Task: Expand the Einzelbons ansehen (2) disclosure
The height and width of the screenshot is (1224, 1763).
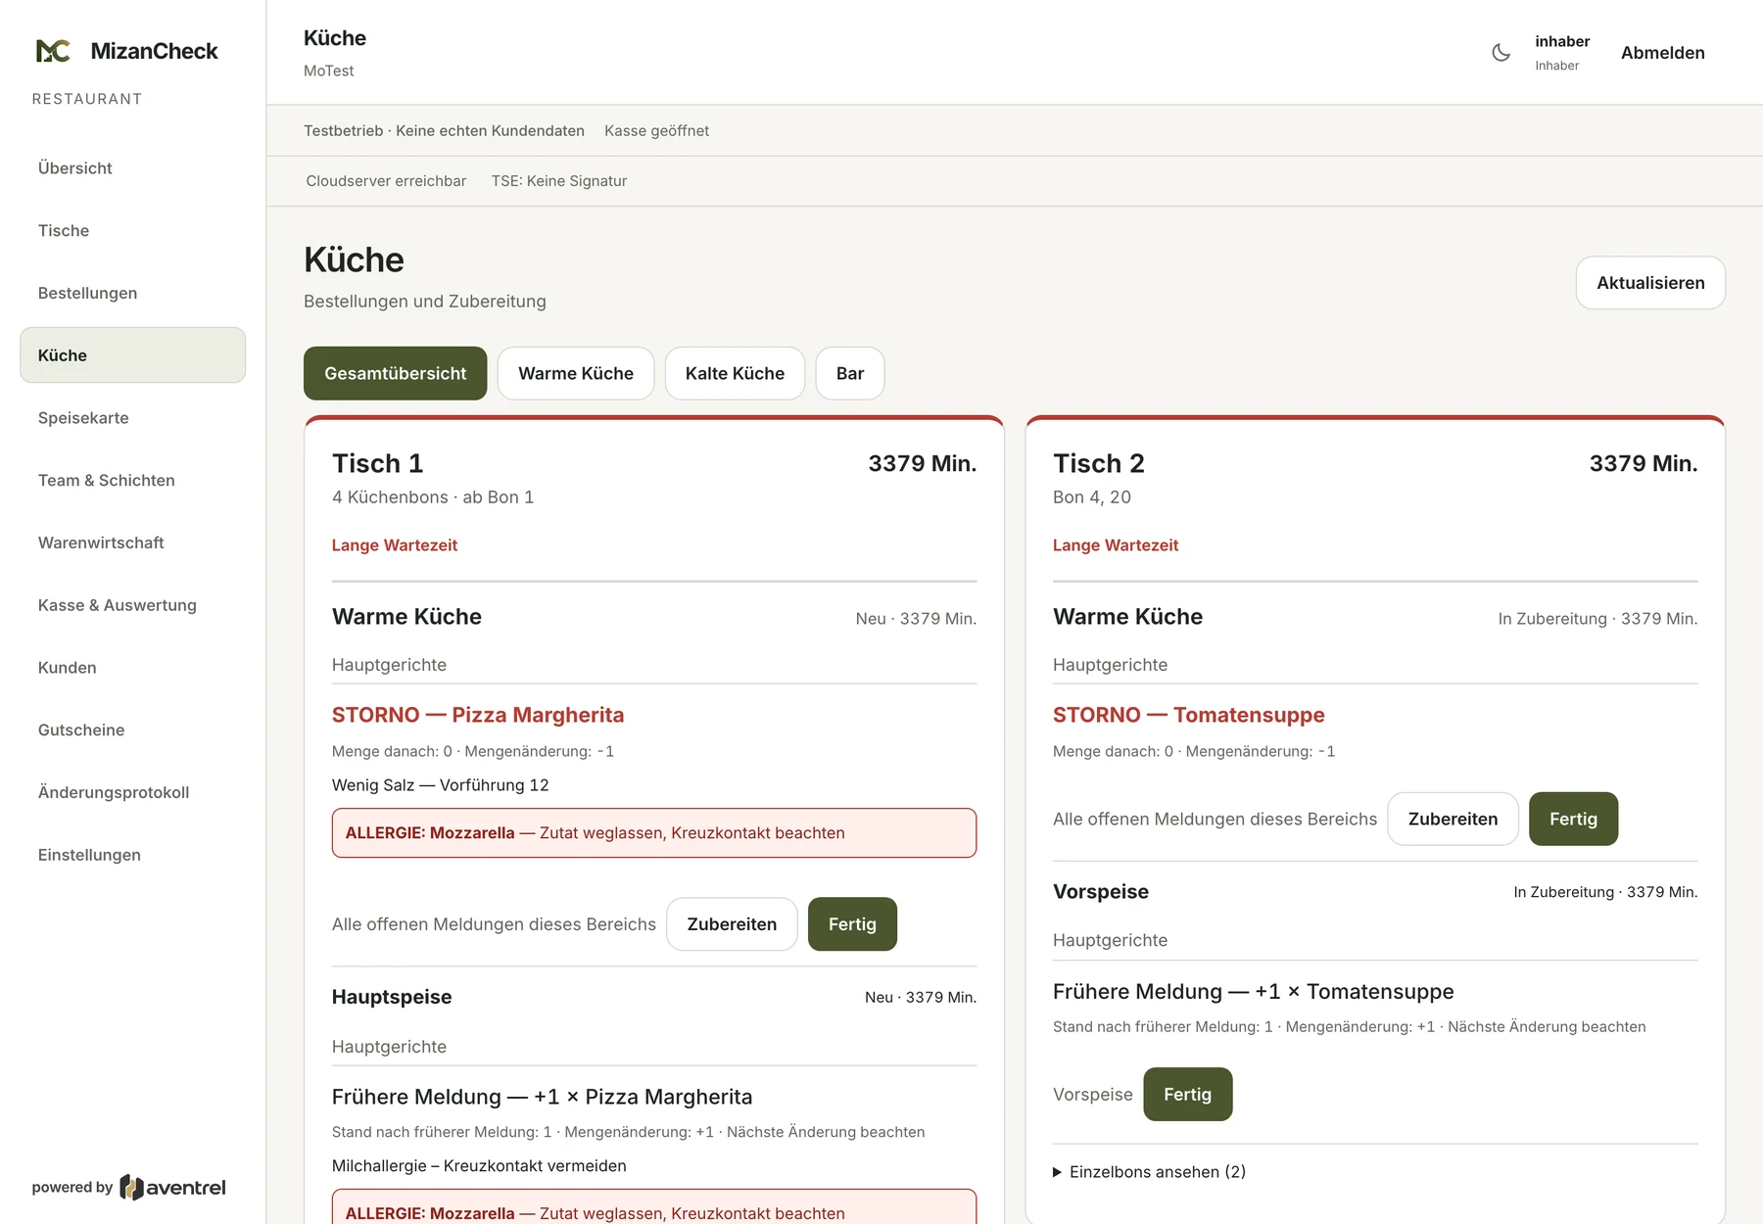Action: (1149, 1172)
